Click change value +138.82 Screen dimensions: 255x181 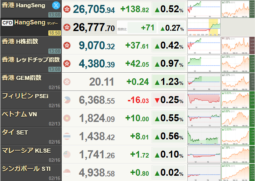click(x=135, y=9)
